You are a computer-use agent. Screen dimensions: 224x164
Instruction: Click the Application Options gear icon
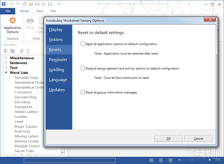(x=13, y=20)
